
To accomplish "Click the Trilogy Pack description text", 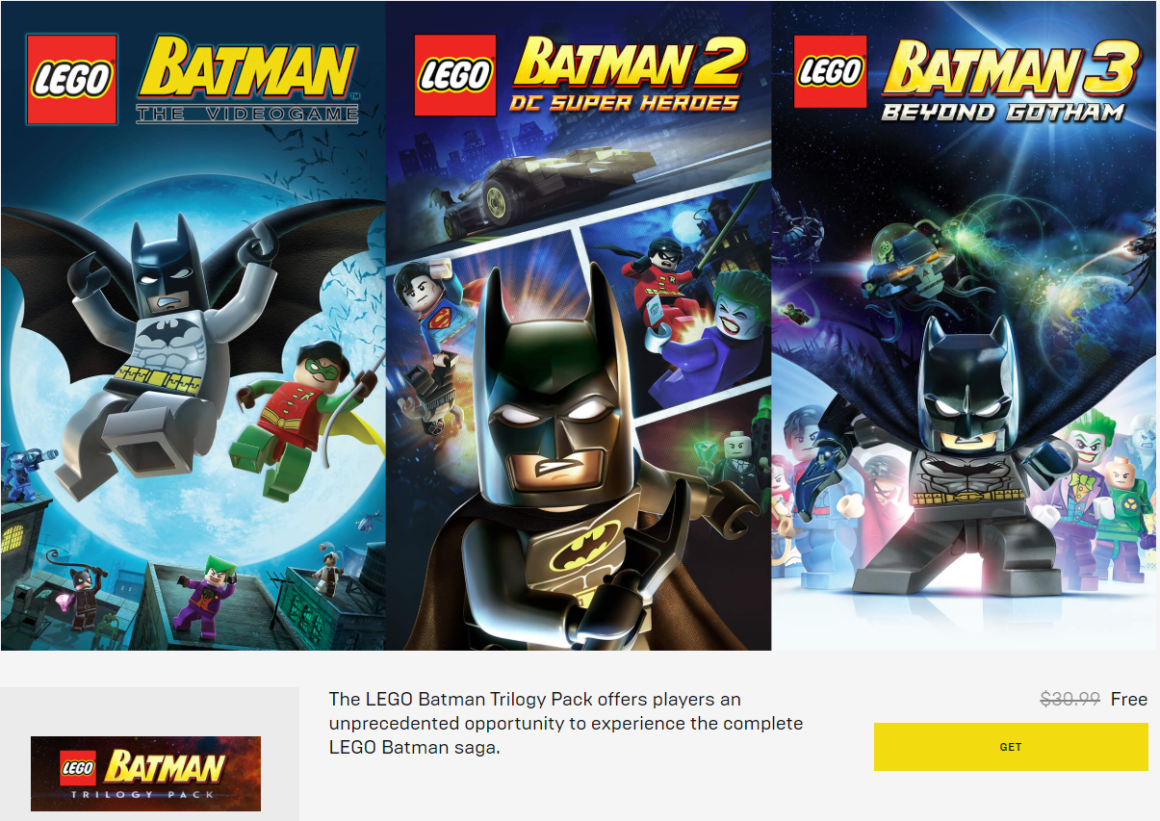I will coord(566,723).
